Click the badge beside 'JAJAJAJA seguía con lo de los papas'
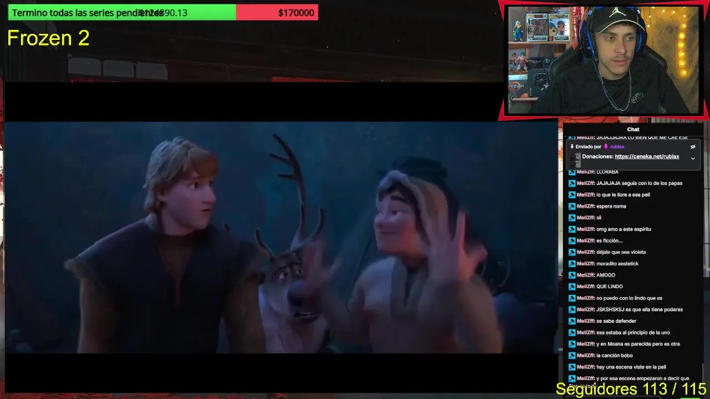 point(572,183)
